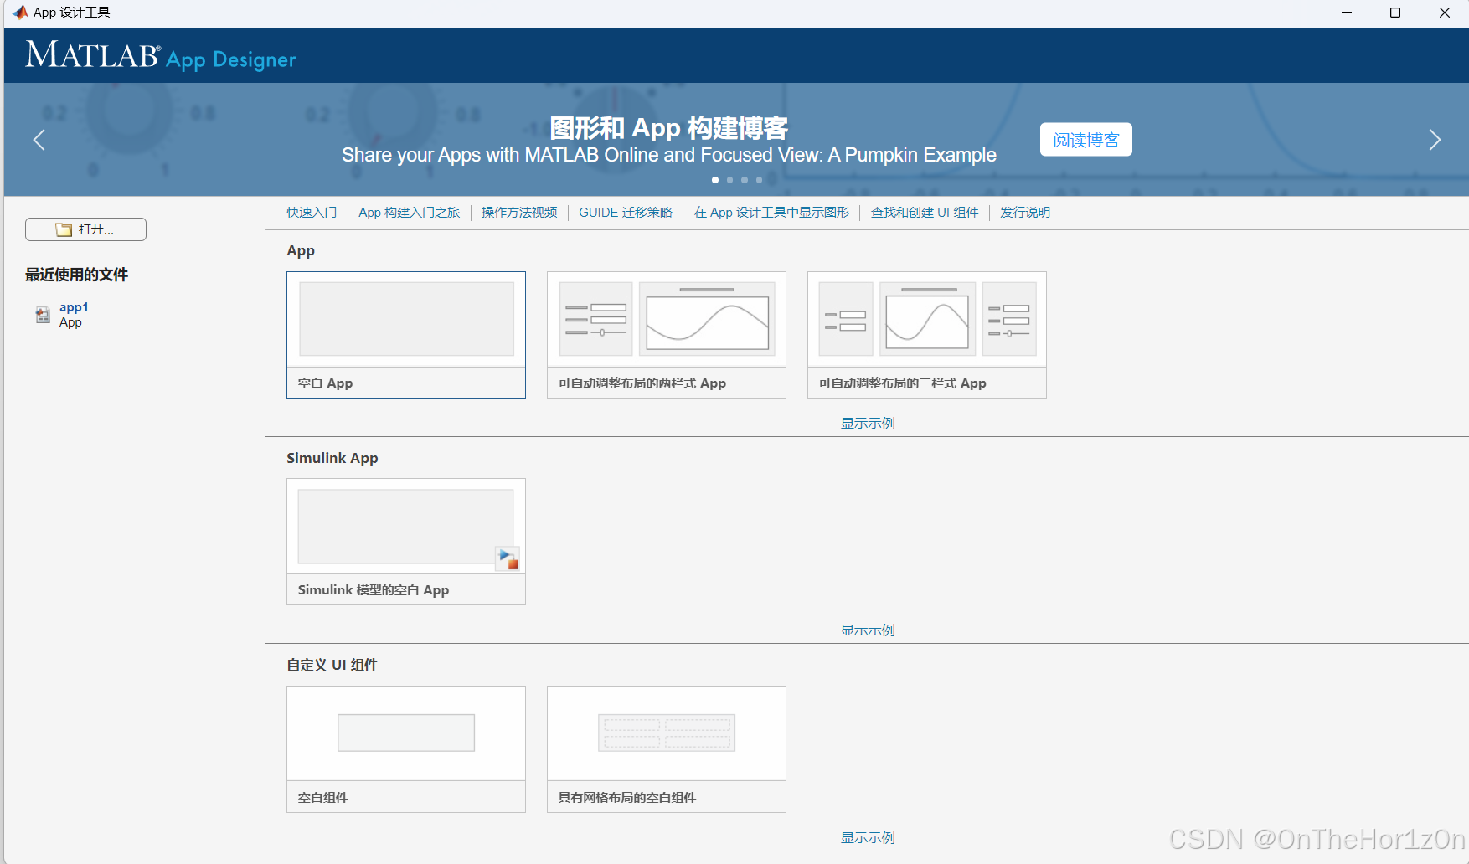
Task: Select the 可自动调整布局的两栏式 App template
Action: 667,335
